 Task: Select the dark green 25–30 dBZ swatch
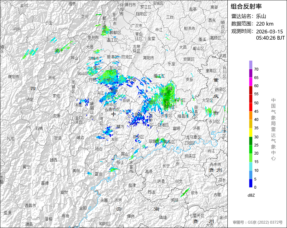point(251,141)
